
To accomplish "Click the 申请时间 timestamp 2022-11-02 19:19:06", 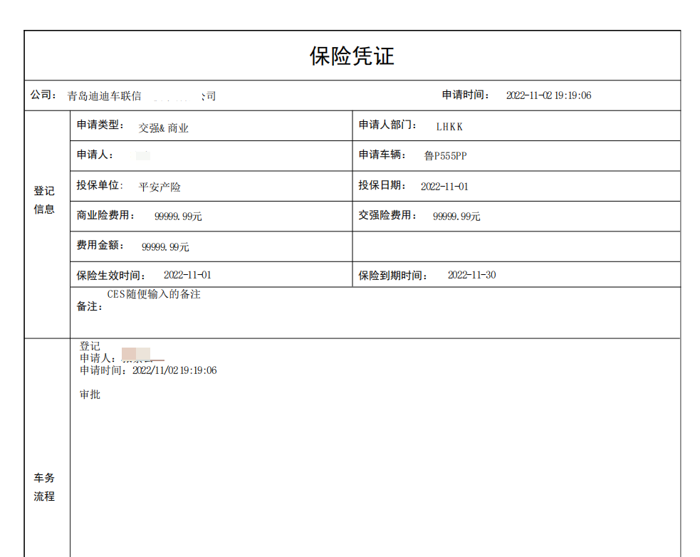I will tap(548, 95).
